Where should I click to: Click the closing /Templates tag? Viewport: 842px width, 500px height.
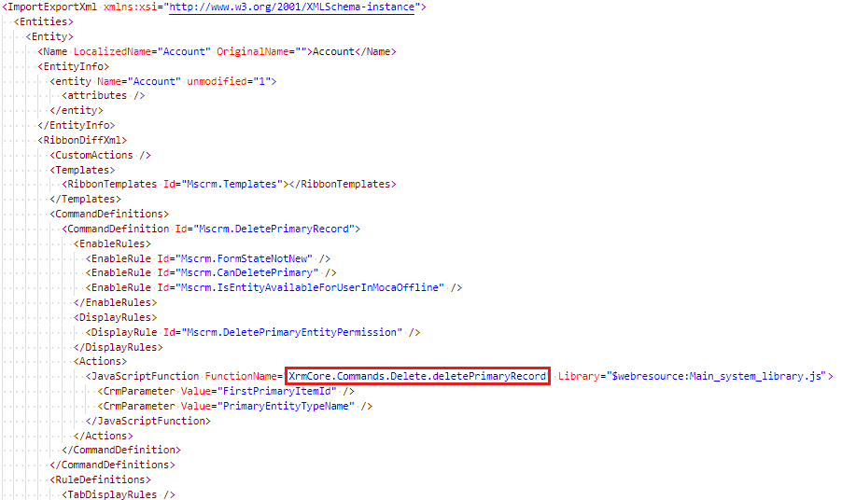pyautogui.click(x=85, y=199)
